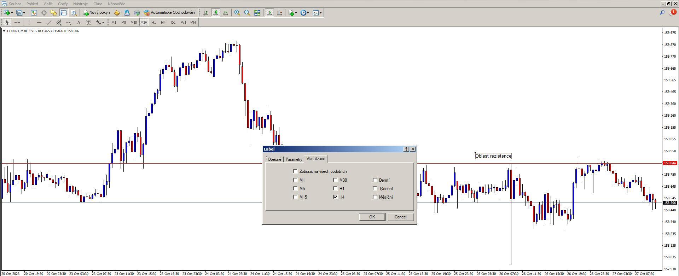Select the 'Oblast rezistence' text label
Viewport: 679px width, 276px height.
point(493,156)
